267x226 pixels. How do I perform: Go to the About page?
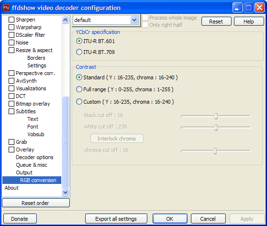11,188
